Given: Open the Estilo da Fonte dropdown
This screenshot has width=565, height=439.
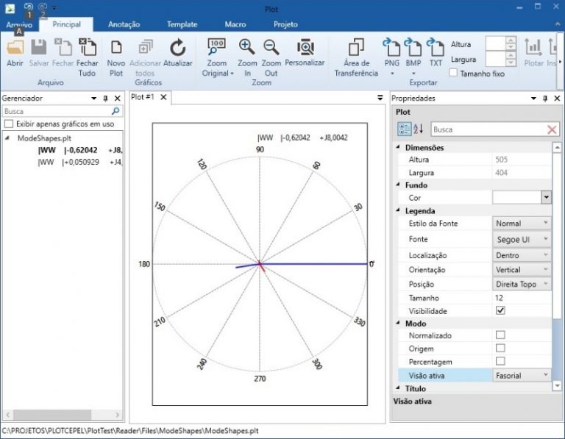Looking at the screenshot, I should (x=521, y=223).
